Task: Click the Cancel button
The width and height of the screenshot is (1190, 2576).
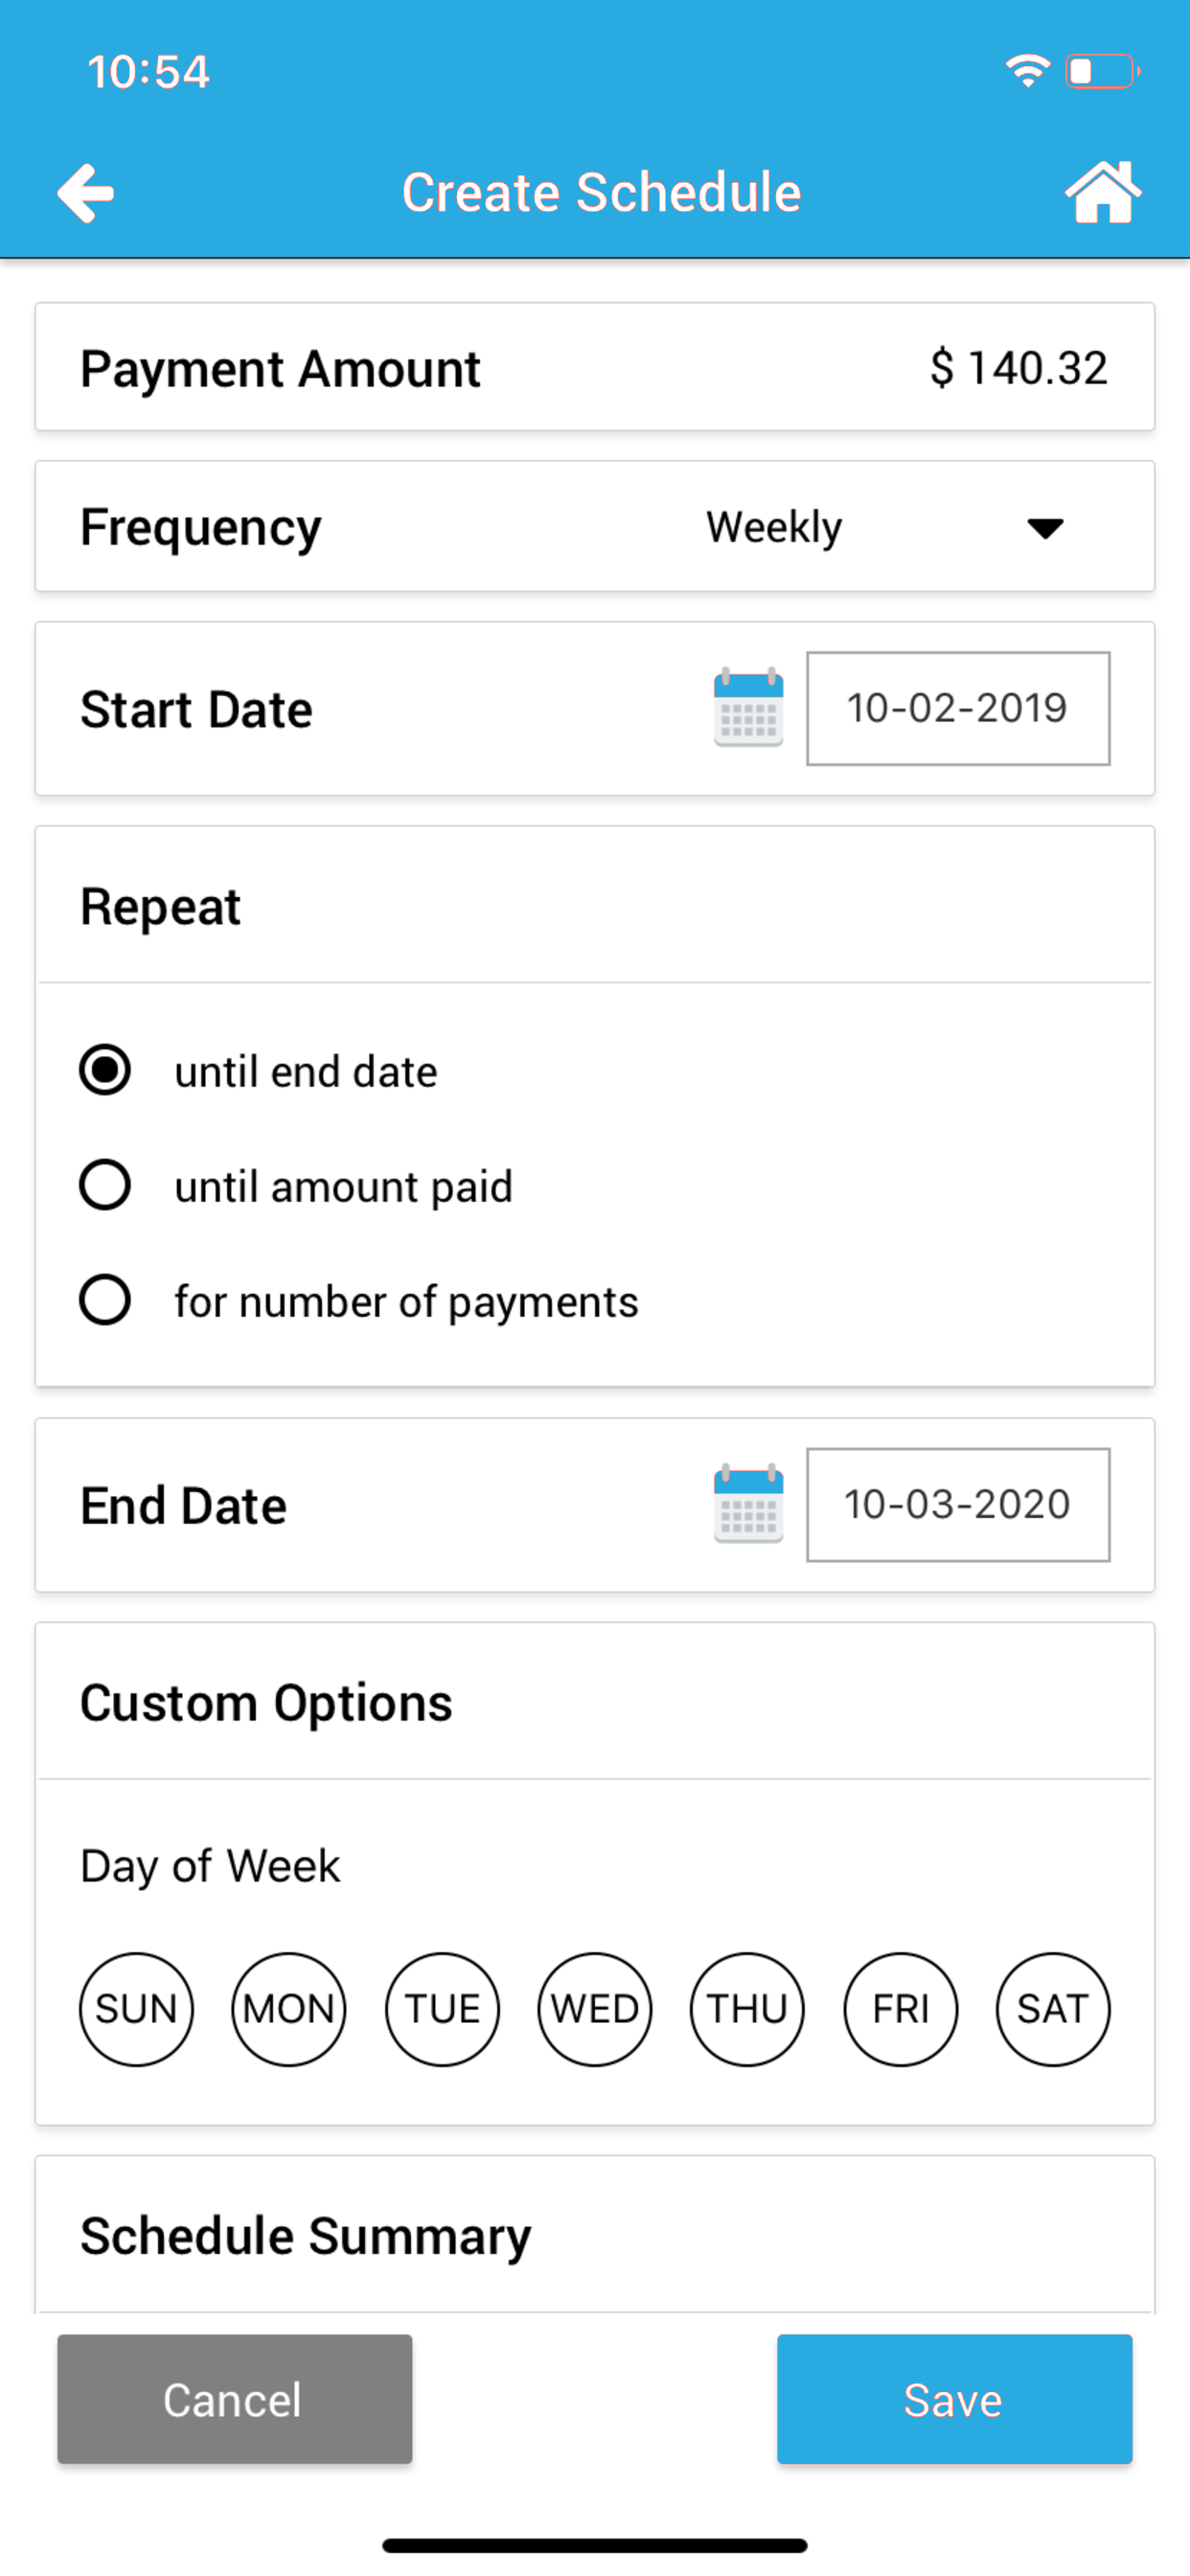Action: point(235,2399)
